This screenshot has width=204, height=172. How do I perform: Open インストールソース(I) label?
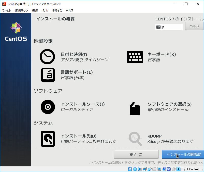click(83, 104)
